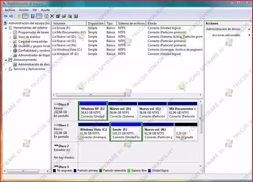Click the Properties toolbar icon

pyautogui.click(x=58, y=16)
